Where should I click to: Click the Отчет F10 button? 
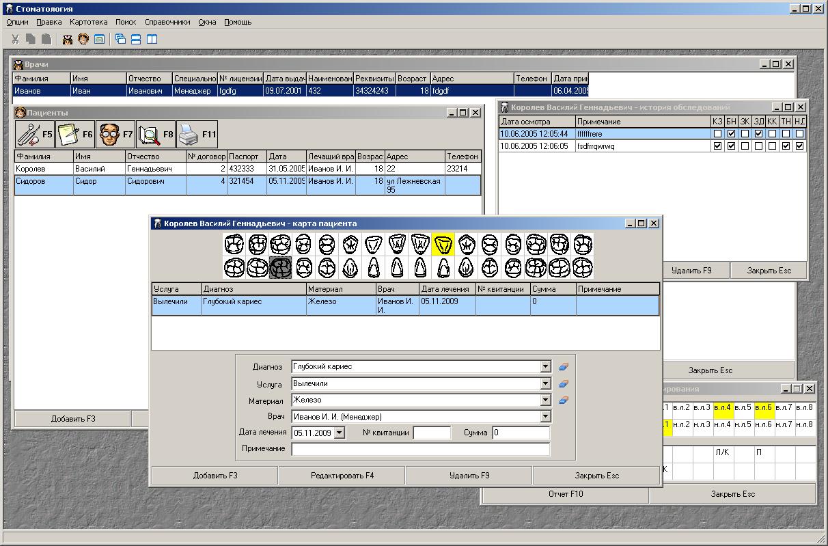click(566, 494)
